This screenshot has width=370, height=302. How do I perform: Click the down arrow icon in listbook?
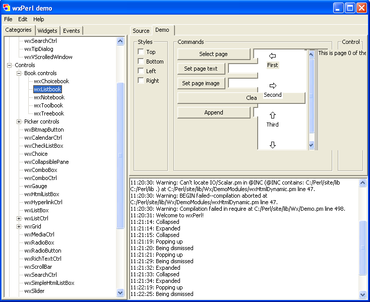coord(273,145)
